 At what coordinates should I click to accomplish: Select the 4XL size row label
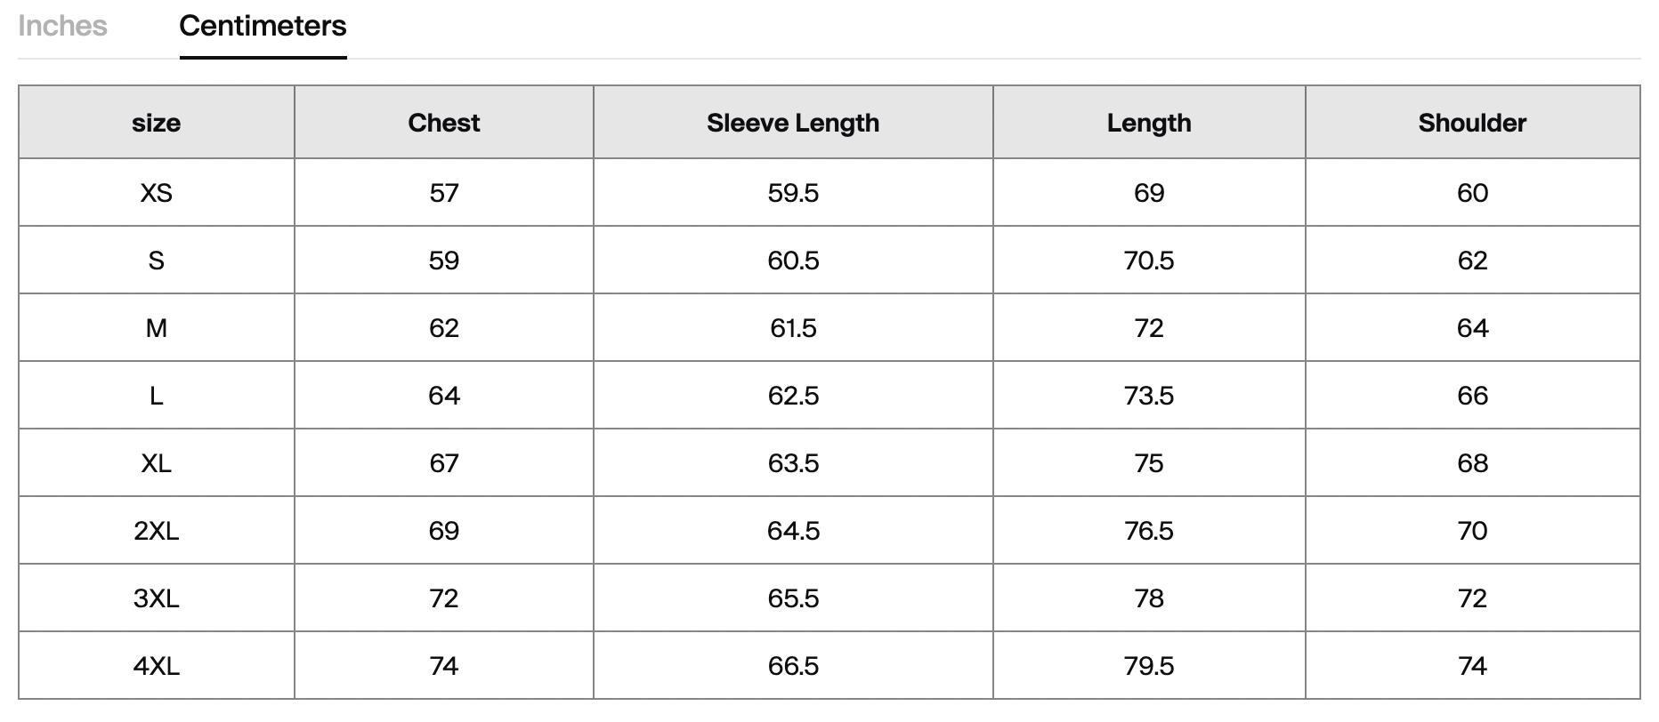pyautogui.click(x=156, y=666)
